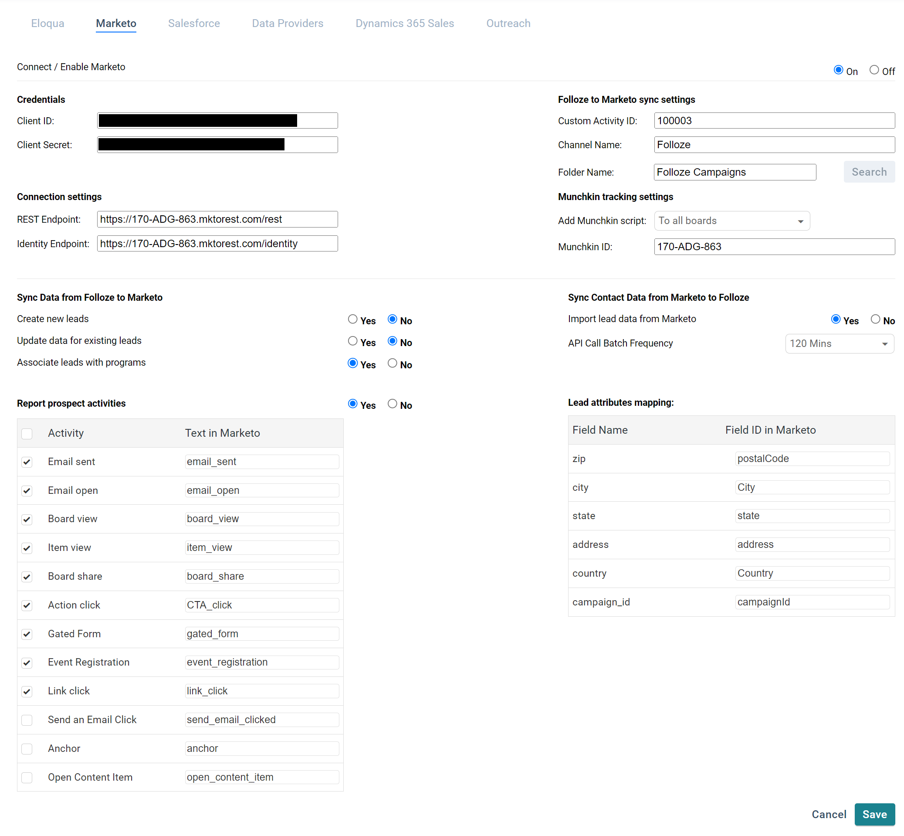Choose Yes for Update data for existing leads
The image size is (904, 836).
click(x=352, y=341)
